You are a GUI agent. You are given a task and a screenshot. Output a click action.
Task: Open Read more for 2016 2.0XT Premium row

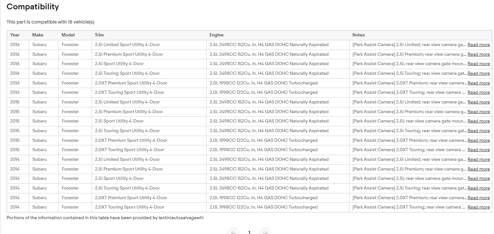pos(479,83)
